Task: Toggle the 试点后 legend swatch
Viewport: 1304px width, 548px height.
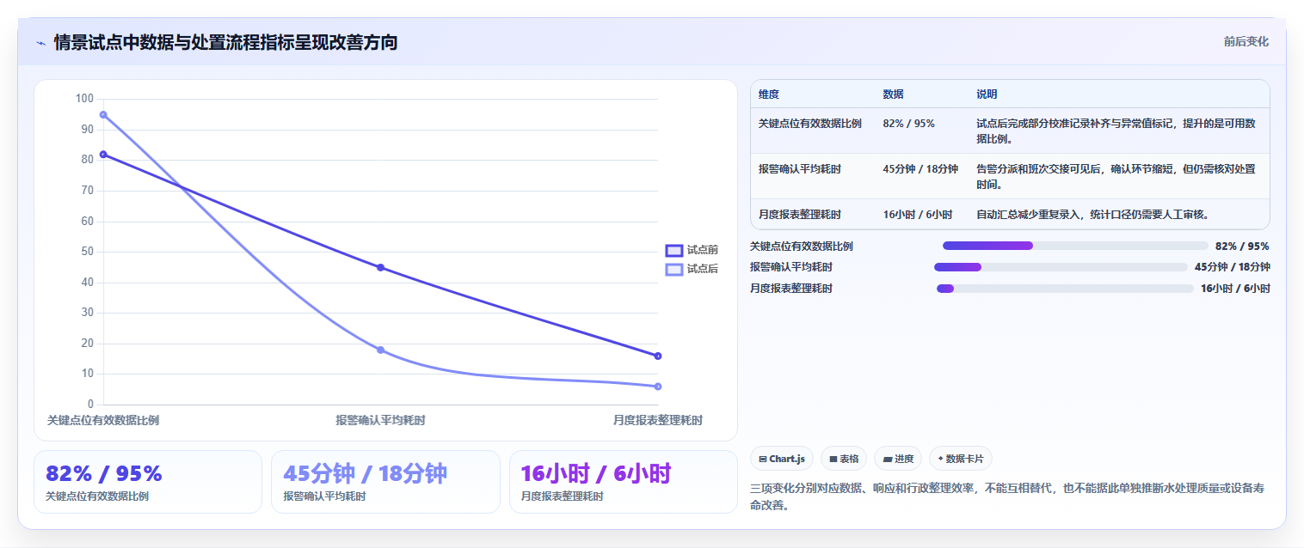Action: (x=674, y=269)
